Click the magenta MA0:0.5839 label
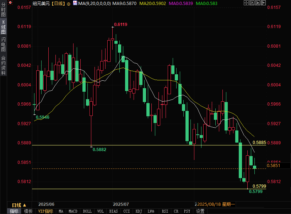The height and width of the screenshot is (214, 291). pos(181,3)
